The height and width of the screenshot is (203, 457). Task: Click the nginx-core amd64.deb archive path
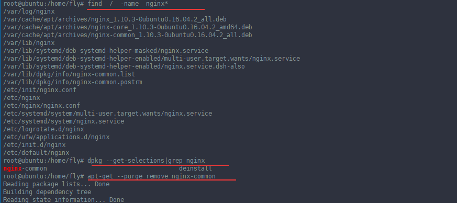(128, 27)
